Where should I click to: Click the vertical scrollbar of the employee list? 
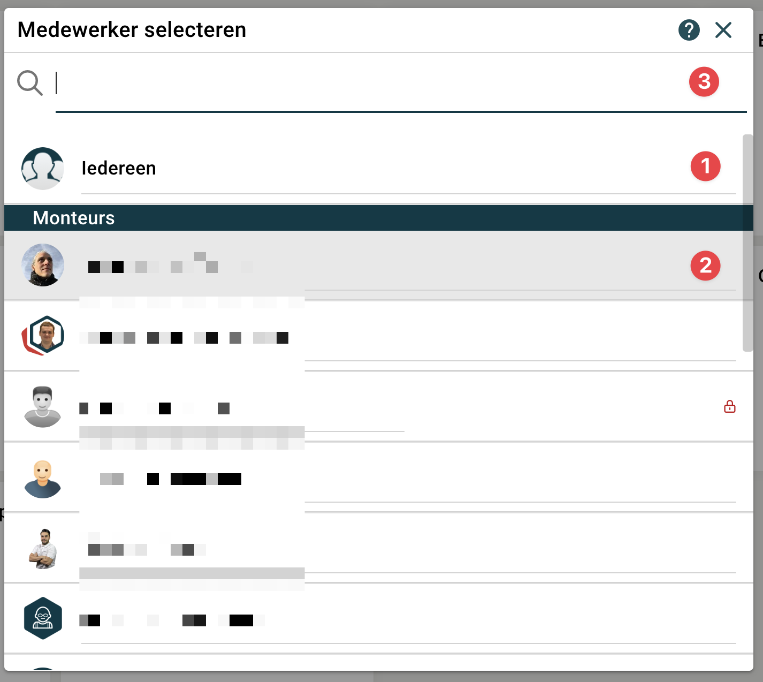pyautogui.click(x=747, y=244)
